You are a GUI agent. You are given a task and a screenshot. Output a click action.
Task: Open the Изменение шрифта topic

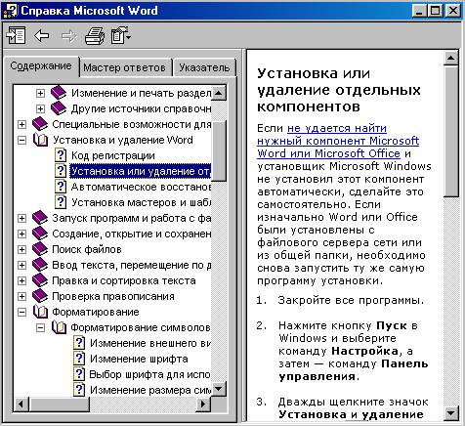click(x=139, y=359)
